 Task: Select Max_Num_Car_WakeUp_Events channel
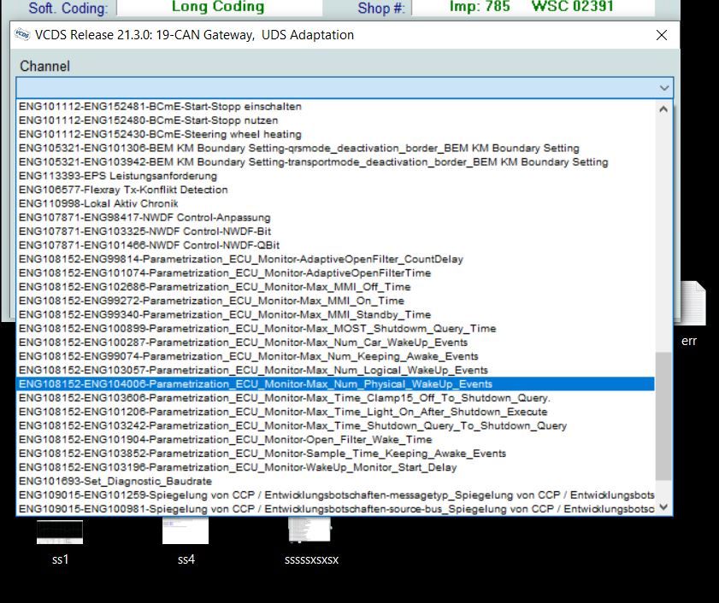click(x=335, y=342)
